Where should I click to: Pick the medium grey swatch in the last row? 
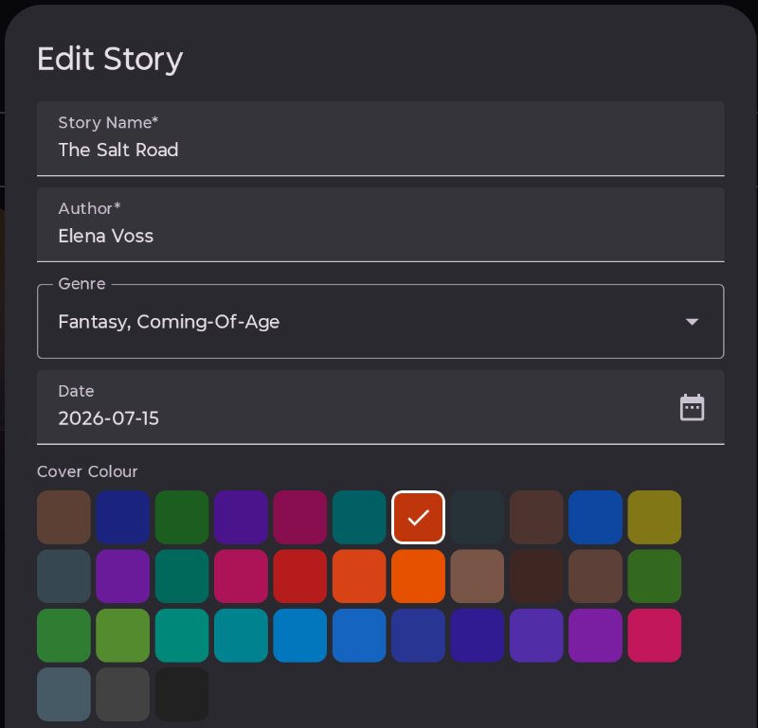[123, 694]
